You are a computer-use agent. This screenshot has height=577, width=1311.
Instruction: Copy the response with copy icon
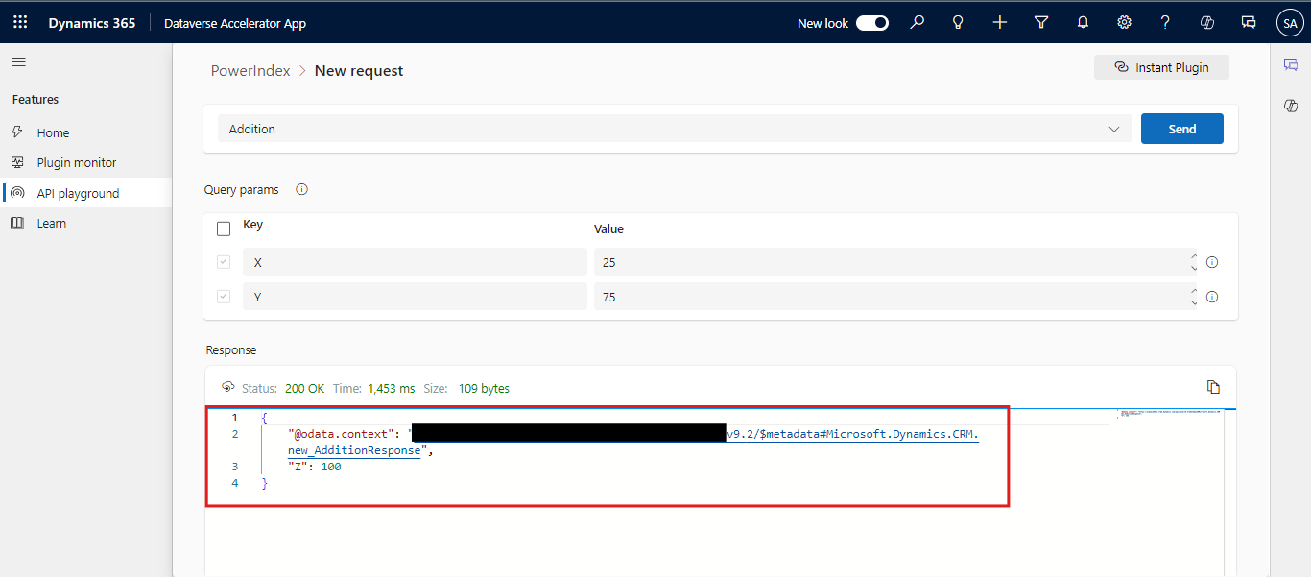[x=1213, y=387]
